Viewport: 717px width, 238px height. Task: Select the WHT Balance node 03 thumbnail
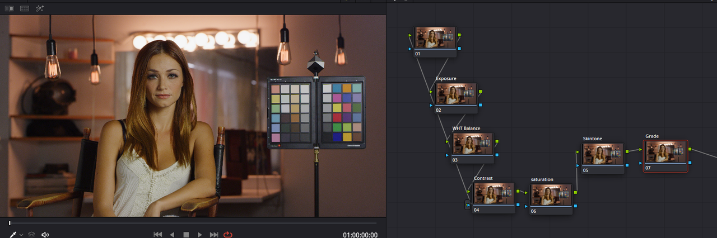(x=473, y=144)
